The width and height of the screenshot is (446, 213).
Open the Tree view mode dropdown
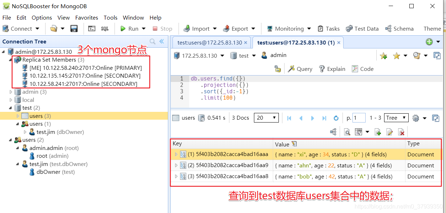coord(397,118)
